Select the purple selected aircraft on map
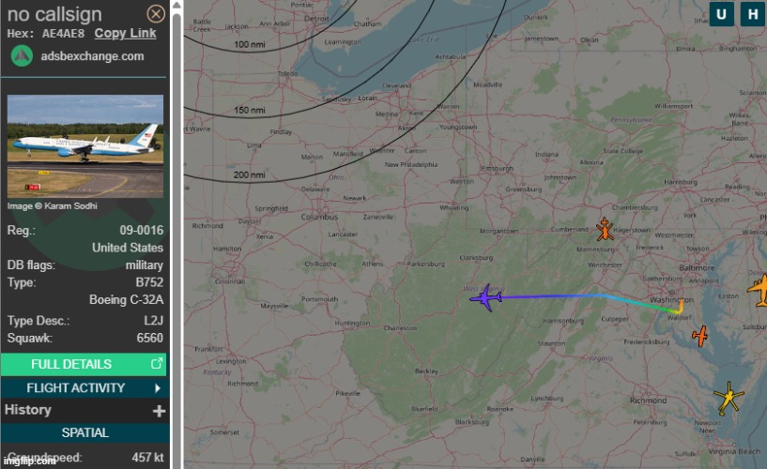Image resolution: width=767 pixels, height=469 pixels. (485, 297)
